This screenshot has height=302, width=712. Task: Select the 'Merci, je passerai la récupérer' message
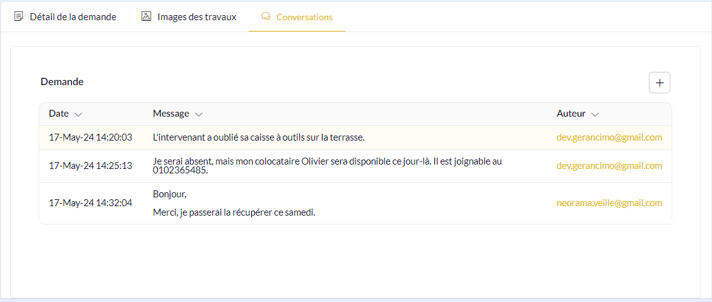[234, 212]
